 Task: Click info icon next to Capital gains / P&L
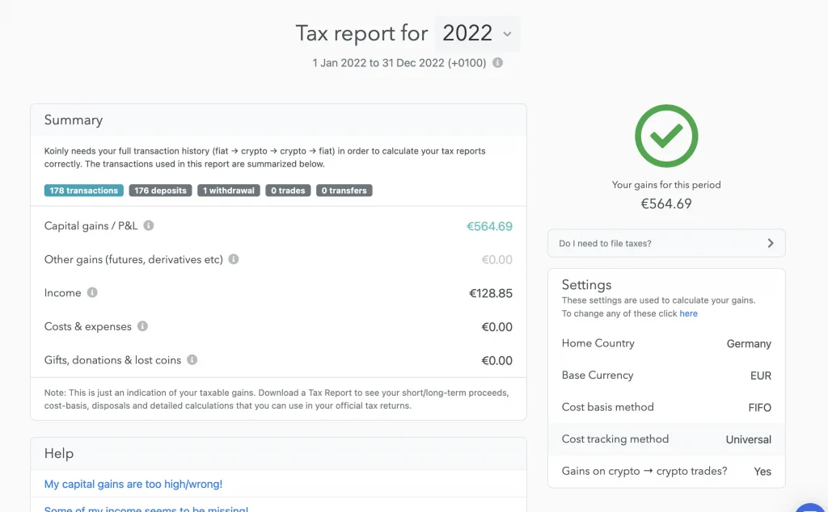(149, 226)
